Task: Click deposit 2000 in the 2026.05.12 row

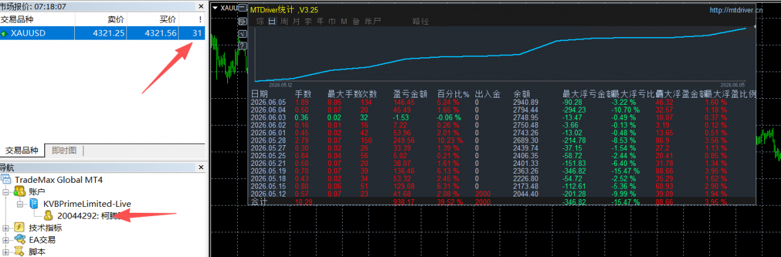Action: (x=483, y=193)
